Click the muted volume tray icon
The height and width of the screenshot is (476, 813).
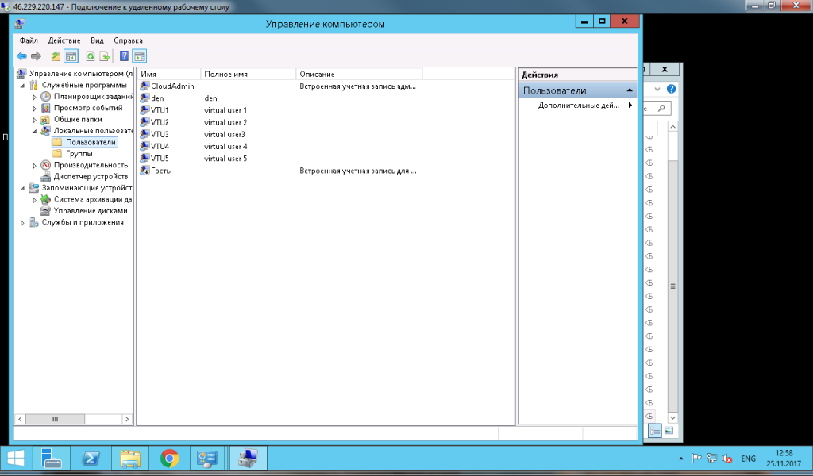[x=727, y=459]
